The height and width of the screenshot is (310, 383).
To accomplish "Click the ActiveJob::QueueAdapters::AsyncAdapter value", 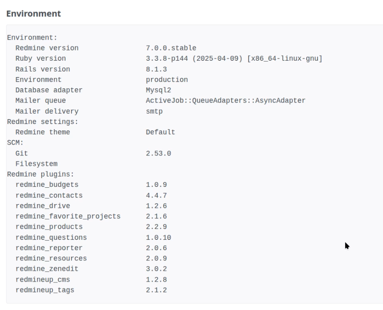I will tap(226, 101).
